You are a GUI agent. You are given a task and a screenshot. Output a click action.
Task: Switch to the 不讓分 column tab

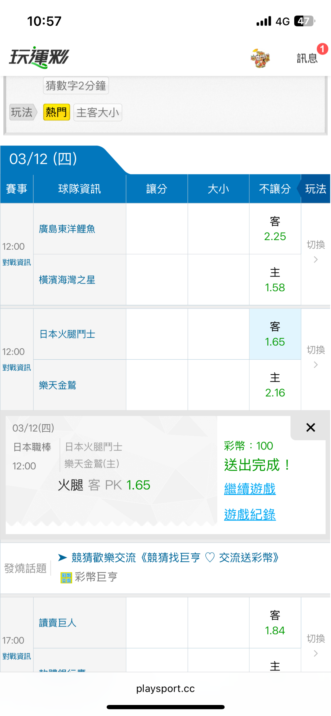point(275,189)
